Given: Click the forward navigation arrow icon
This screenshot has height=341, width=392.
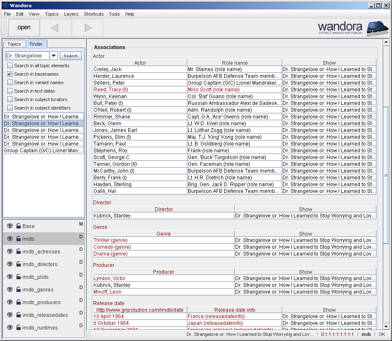Looking at the screenshot, I should pos(87,27).
